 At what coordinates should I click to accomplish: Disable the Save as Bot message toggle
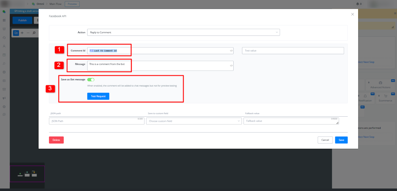click(x=91, y=80)
